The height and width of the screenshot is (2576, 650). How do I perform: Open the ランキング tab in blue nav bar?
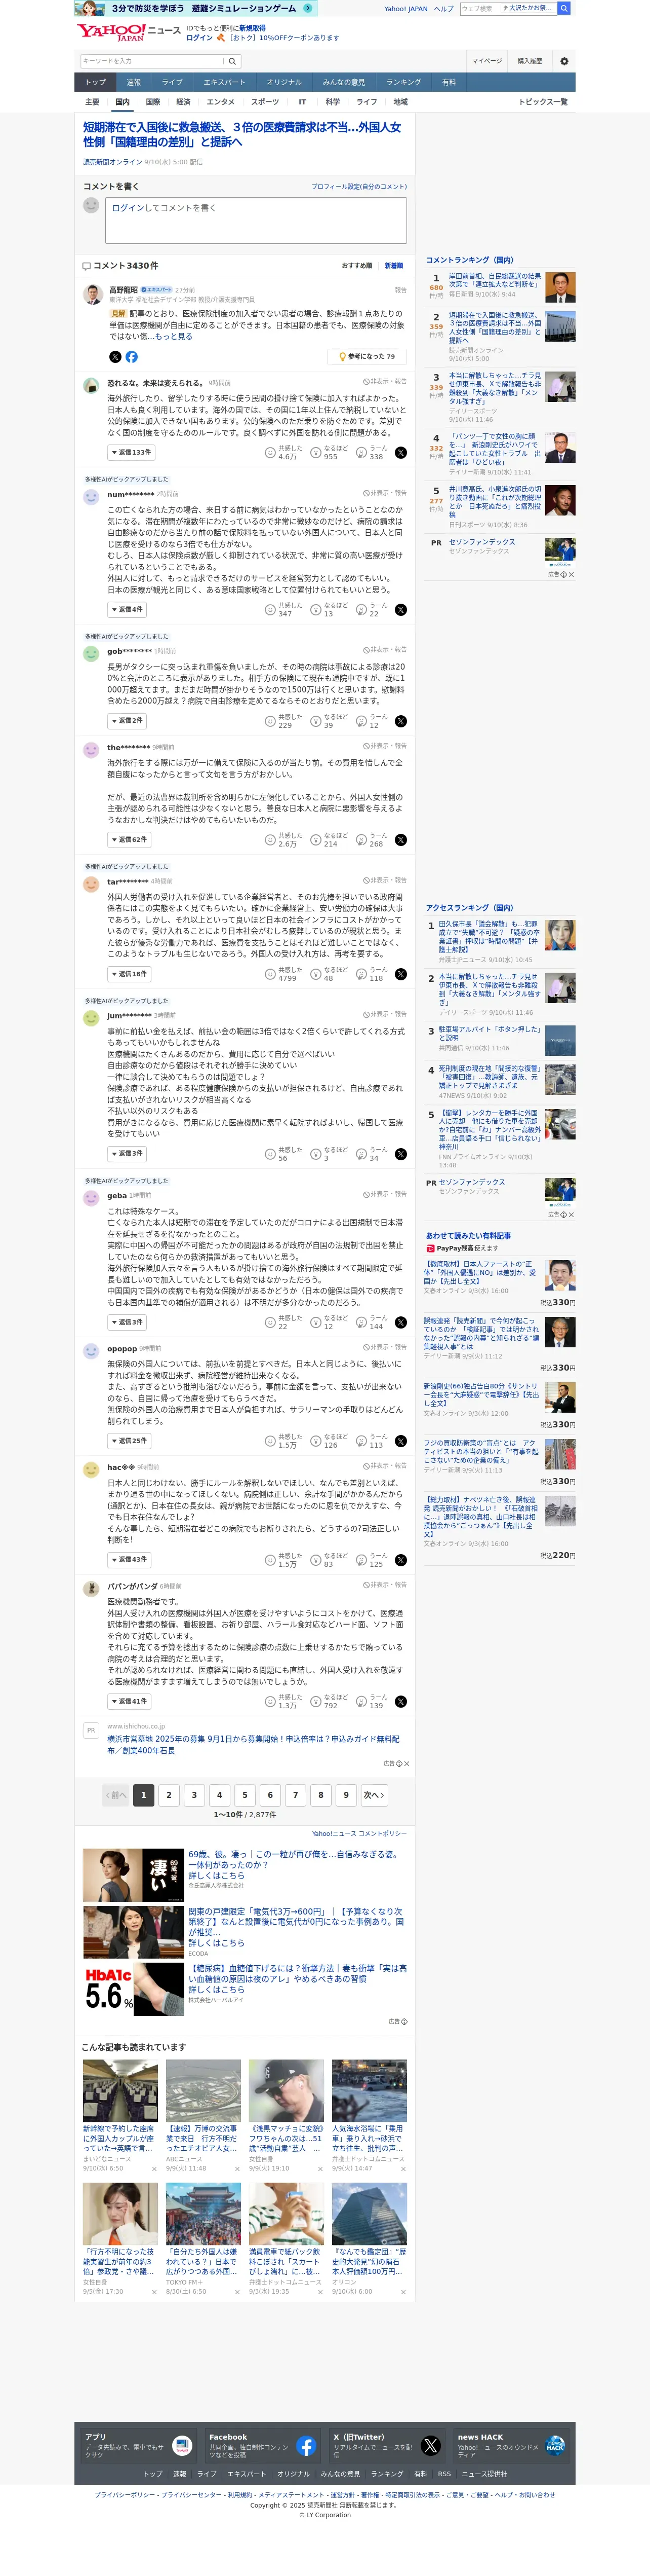[x=403, y=82]
